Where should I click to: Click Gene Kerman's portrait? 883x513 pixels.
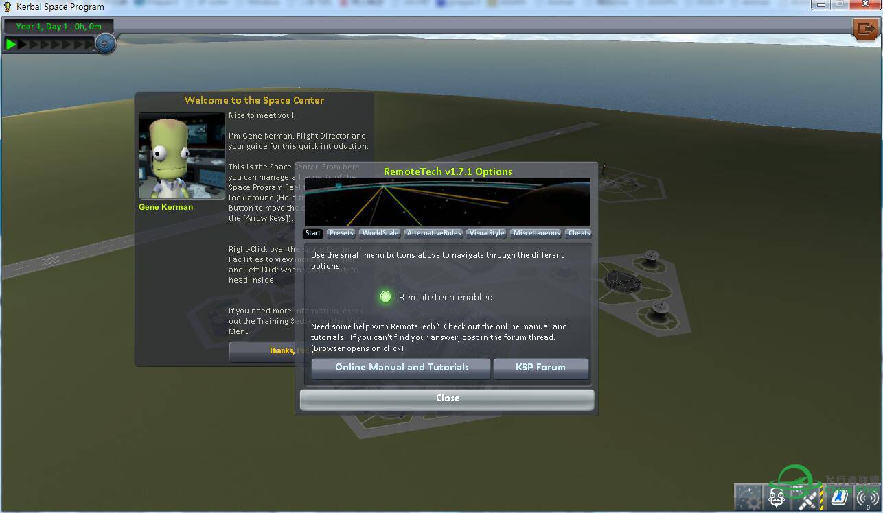point(182,156)
